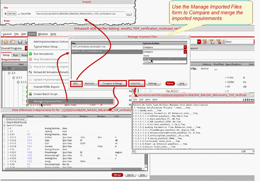Switch to the Run tab

coord(16,55)
